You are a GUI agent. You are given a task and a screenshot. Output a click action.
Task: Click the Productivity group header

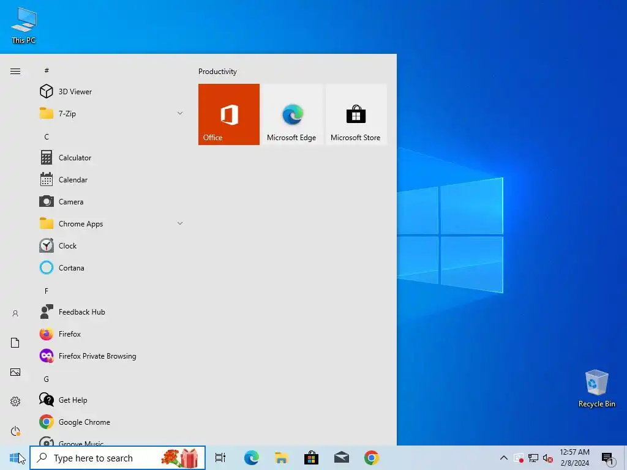coord(217,72)
